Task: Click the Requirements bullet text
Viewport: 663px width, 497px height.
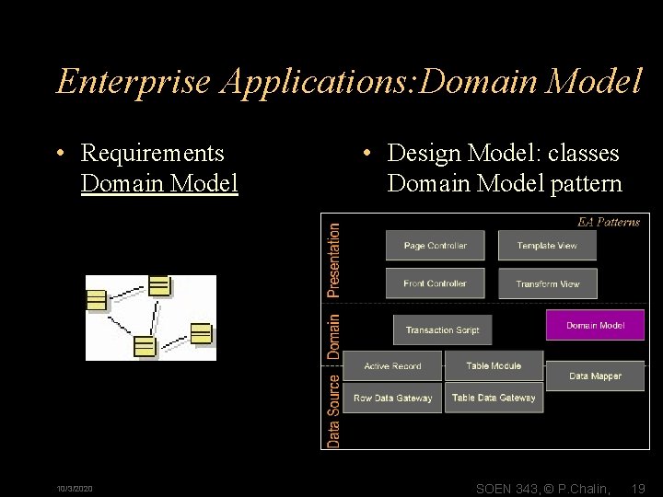Action: [152, 153]
